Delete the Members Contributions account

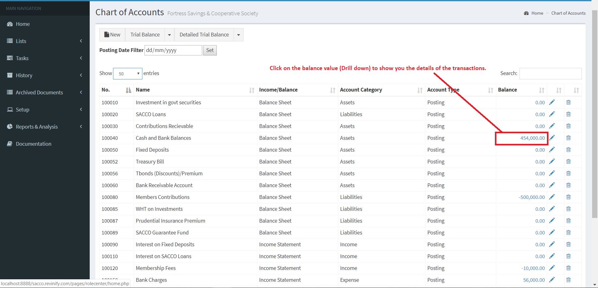[568, 197]
